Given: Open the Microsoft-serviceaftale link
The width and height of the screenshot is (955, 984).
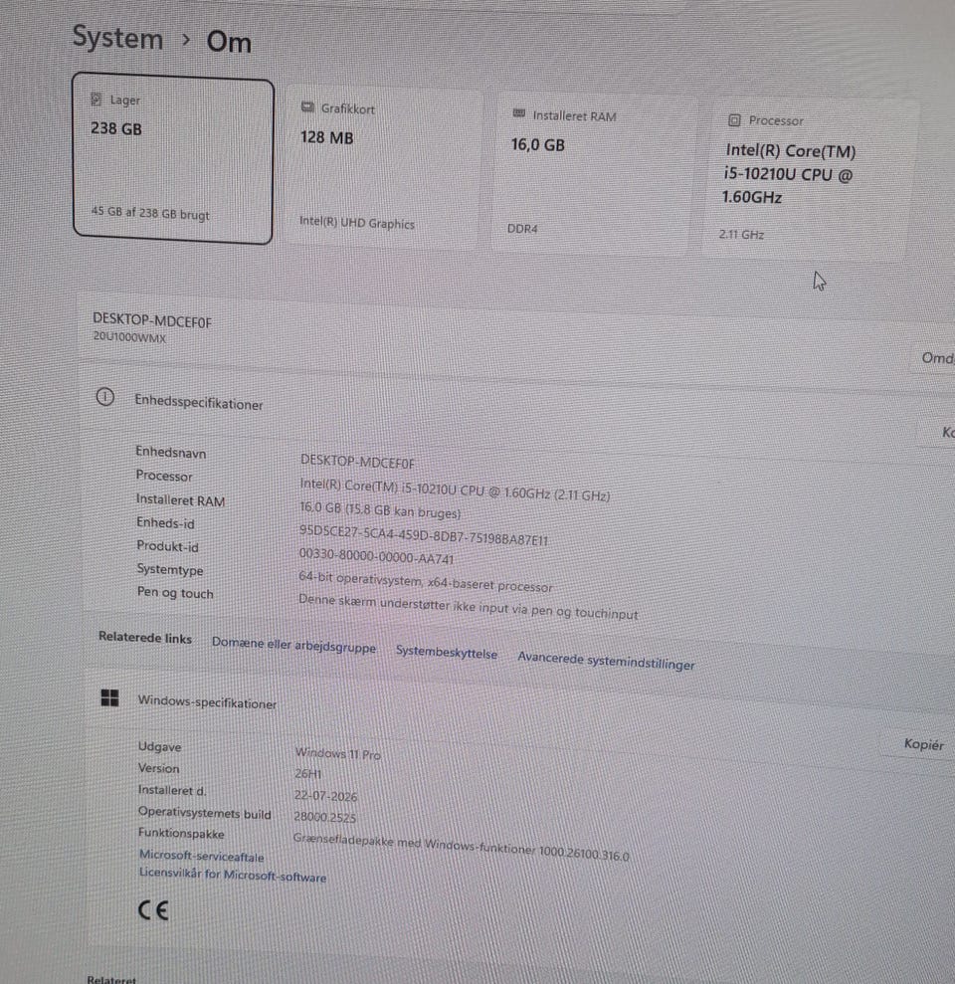Looking at the screenshot, I should pos(201,856).
